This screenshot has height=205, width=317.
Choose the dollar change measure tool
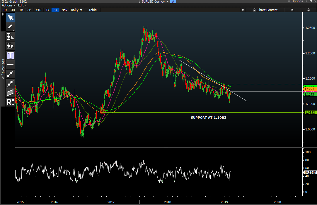(x=11, y=46)
